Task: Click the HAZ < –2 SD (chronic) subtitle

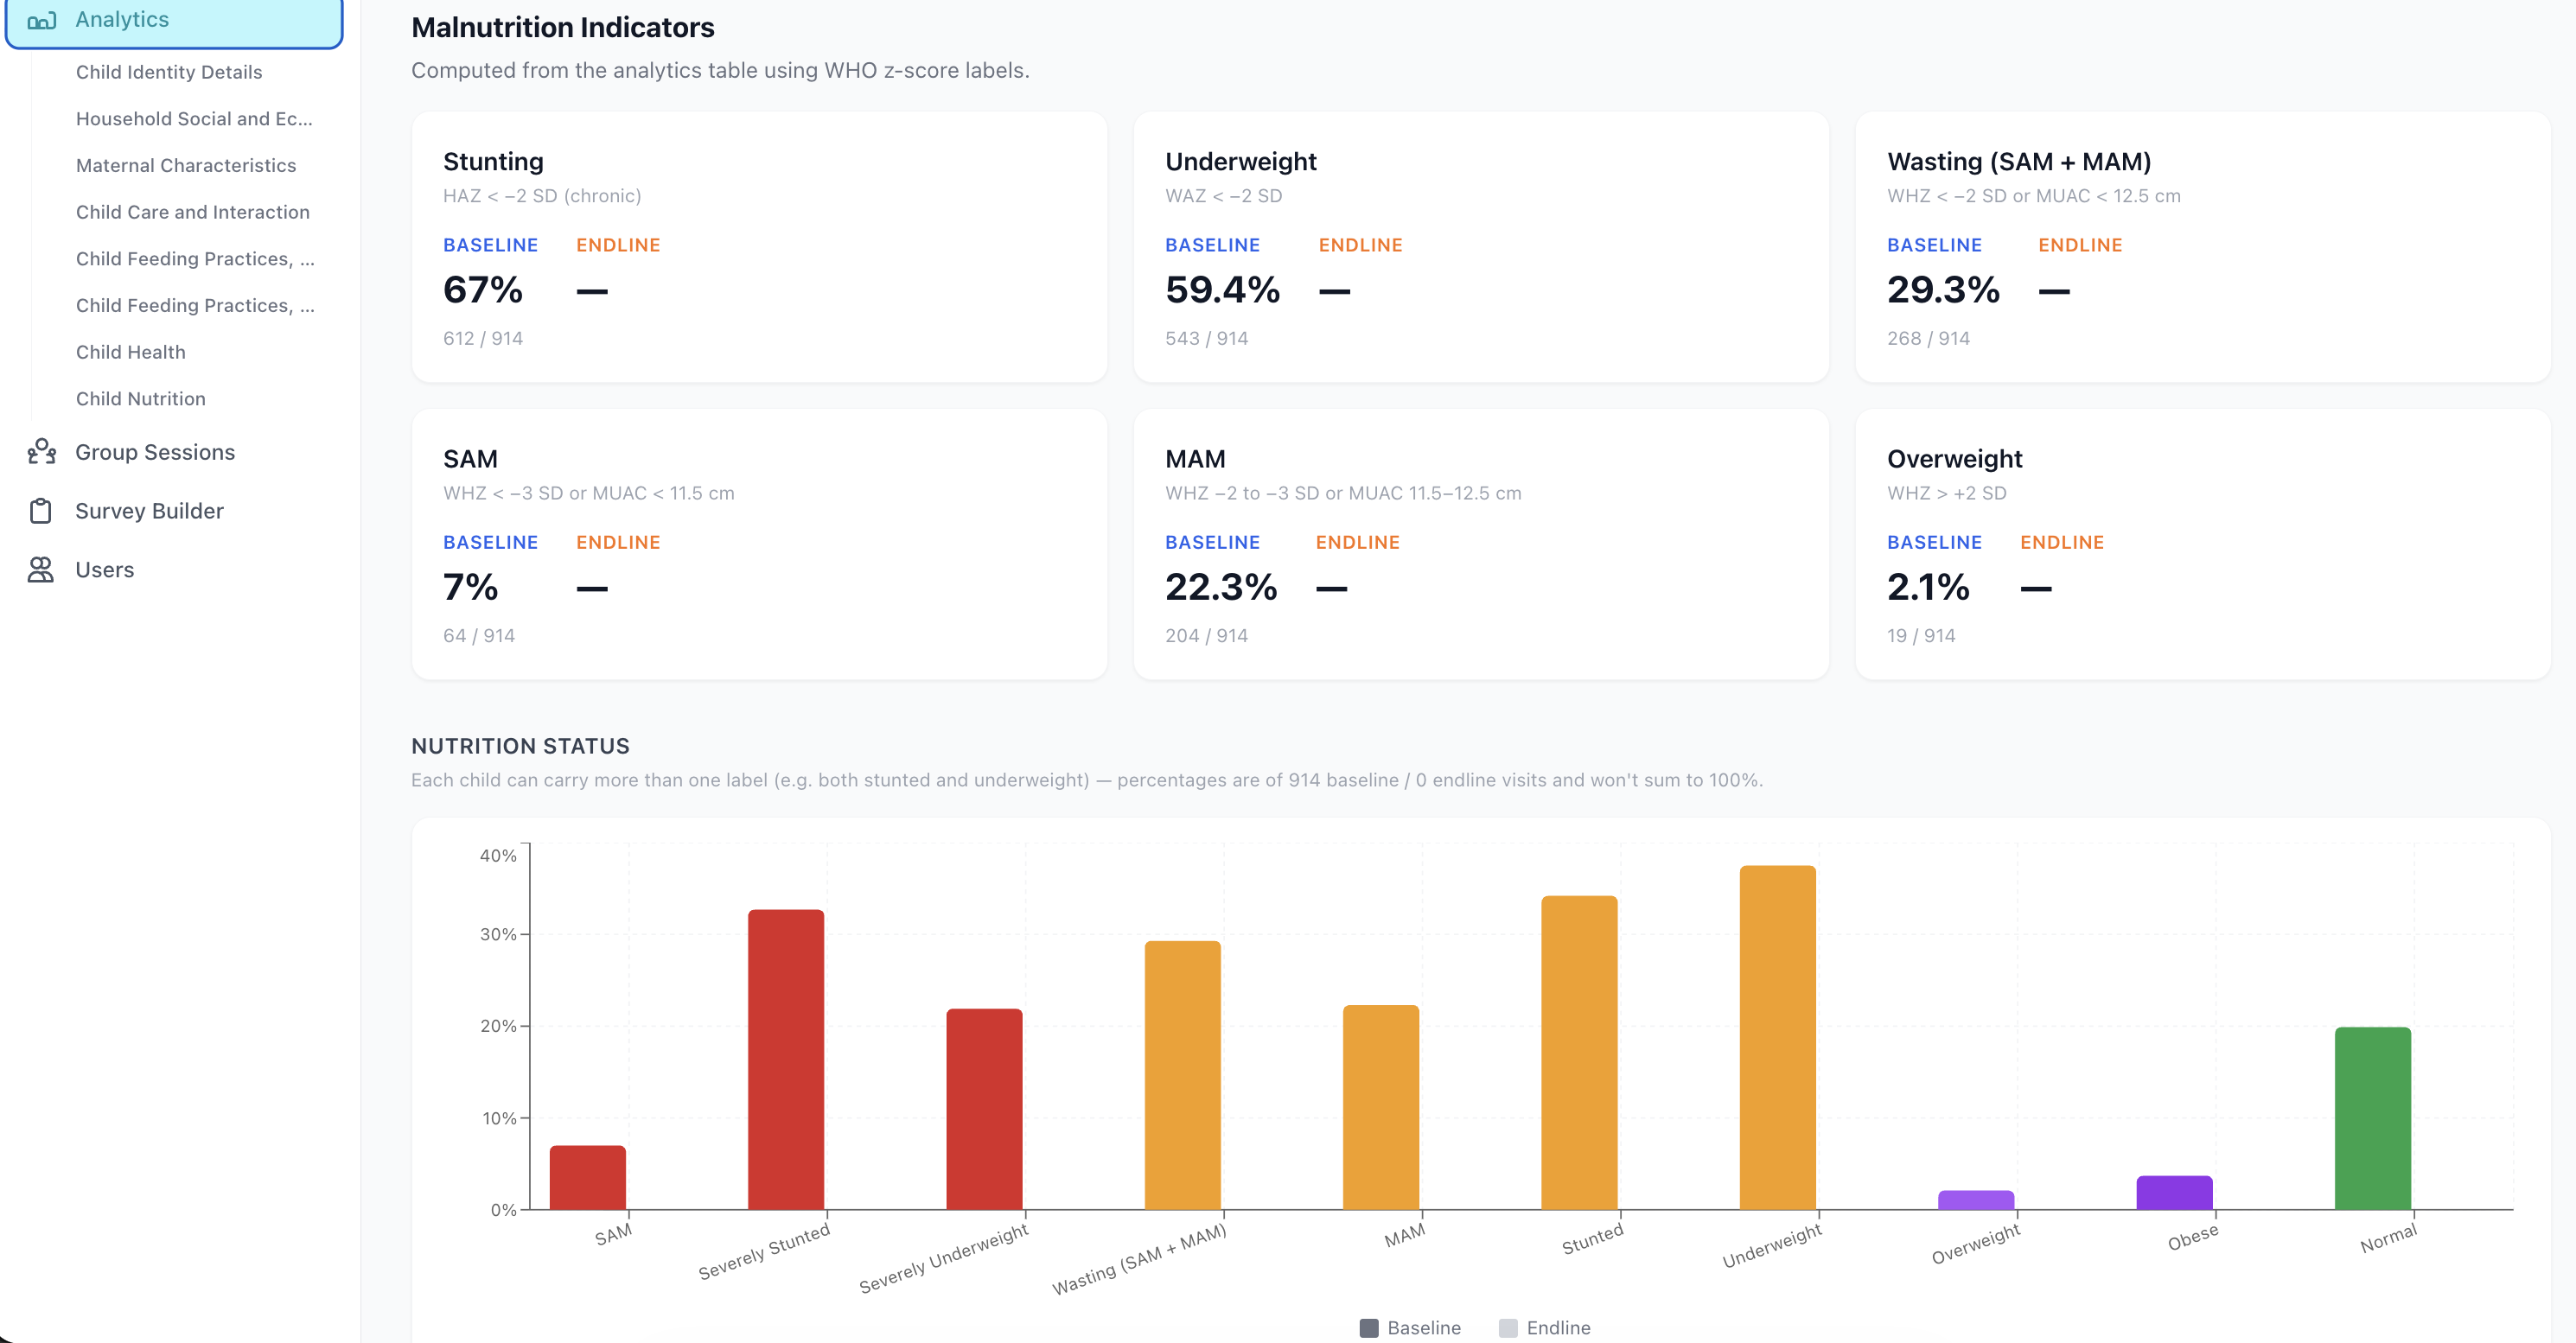Action: 542,196
